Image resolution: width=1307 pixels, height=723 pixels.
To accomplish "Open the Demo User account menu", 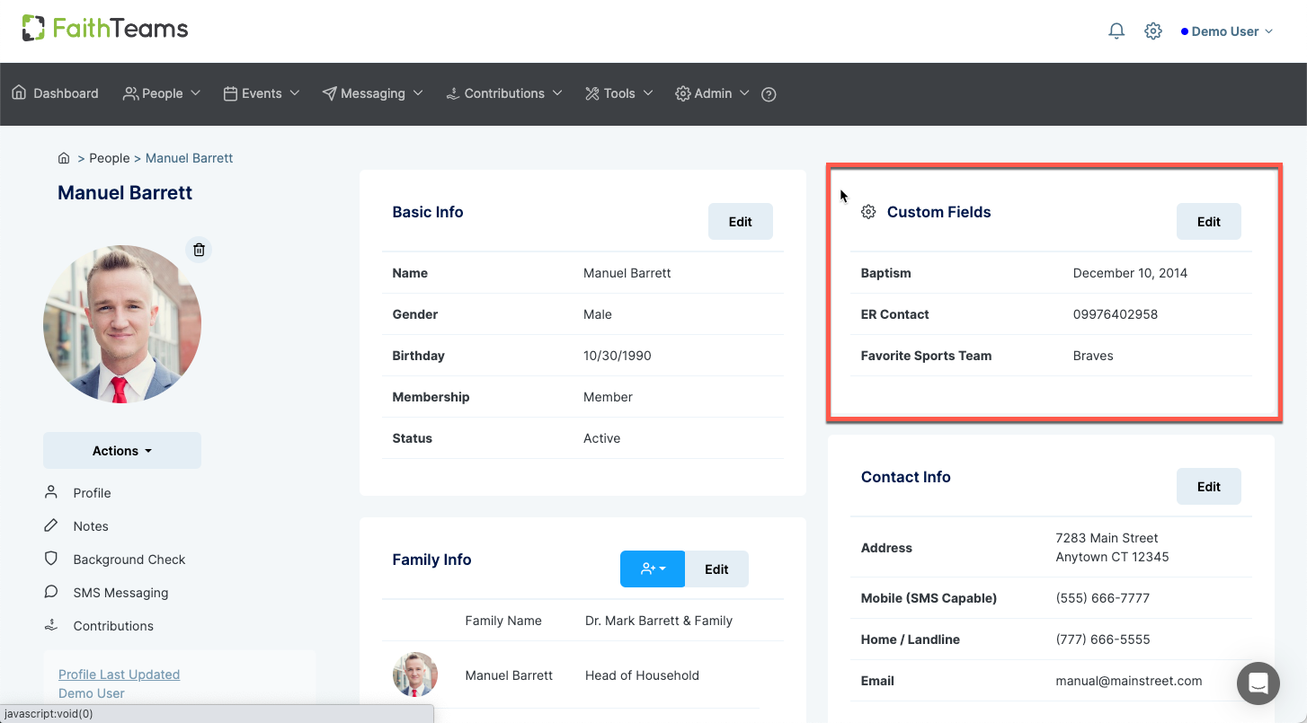I will [x=1226, y=31].
